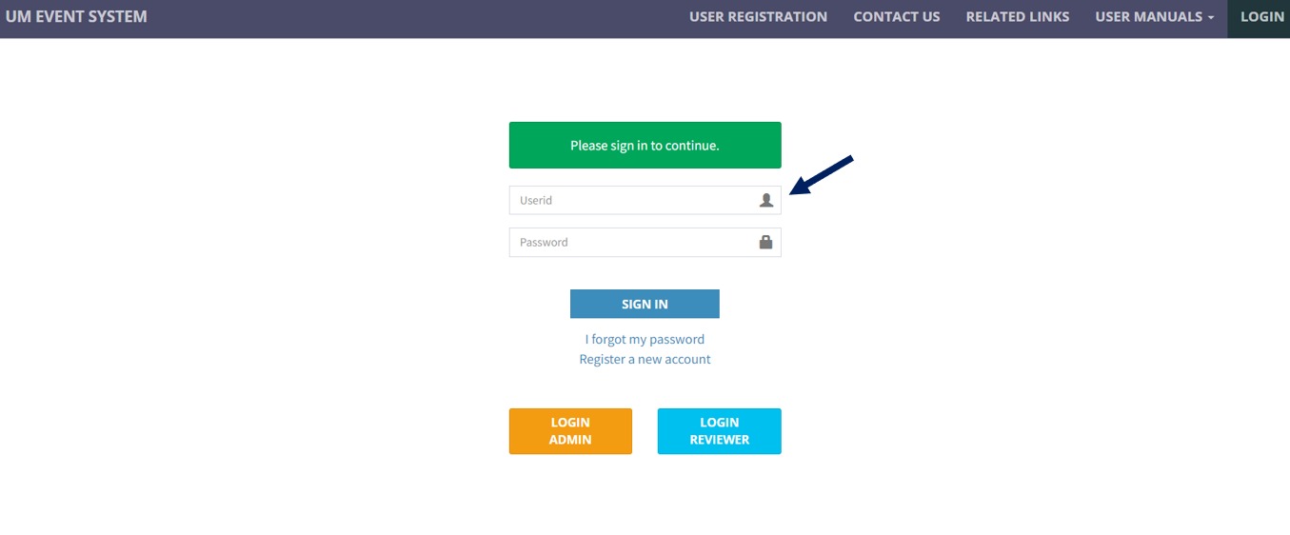Expand the User Manuals dropdown menu

pos(1154,17)
